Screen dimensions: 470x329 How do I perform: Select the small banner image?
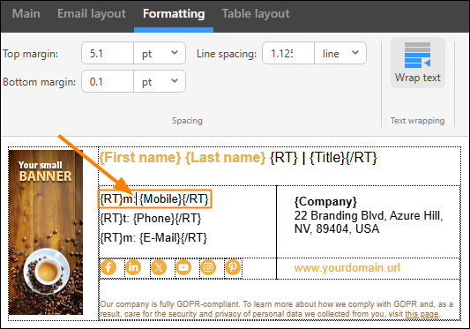(46, 233)
